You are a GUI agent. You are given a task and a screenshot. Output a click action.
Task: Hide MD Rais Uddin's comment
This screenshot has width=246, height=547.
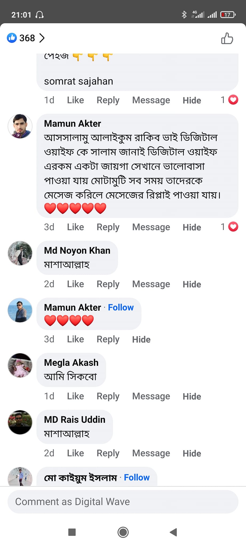[192, 453]
